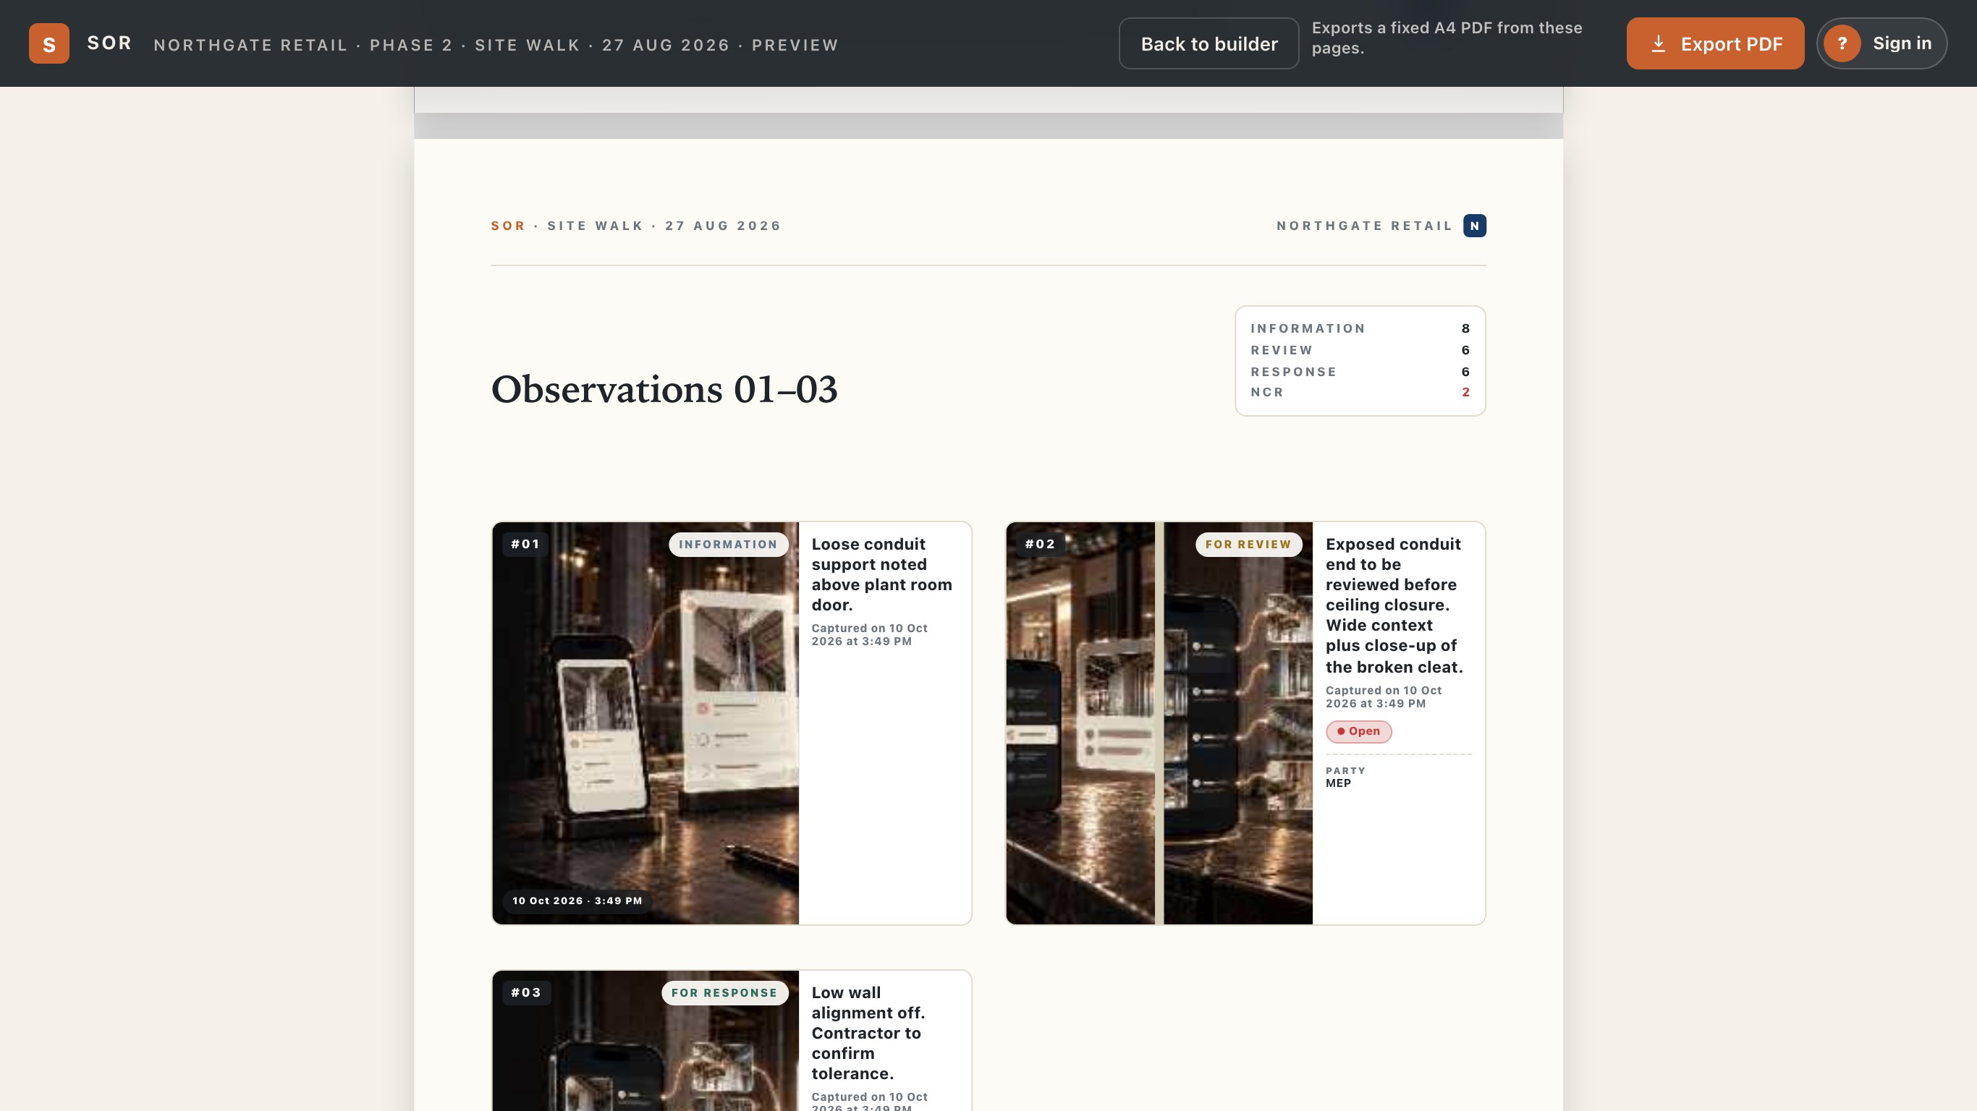Click the #03 number badge
This screenshot has height=1111, width=1977.
click(525, 992)
